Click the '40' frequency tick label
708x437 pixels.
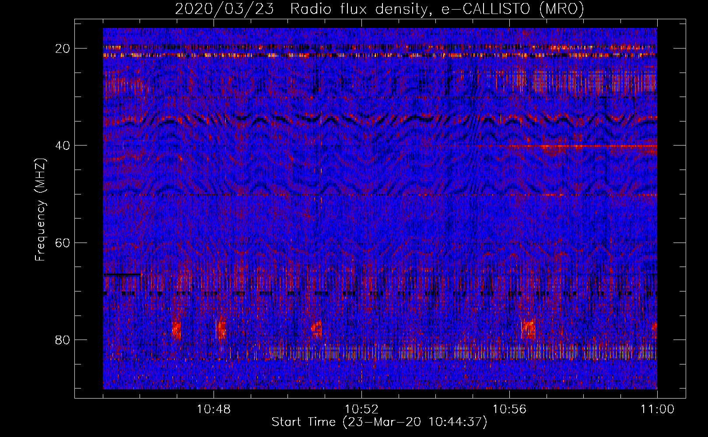tap(63, 146)
